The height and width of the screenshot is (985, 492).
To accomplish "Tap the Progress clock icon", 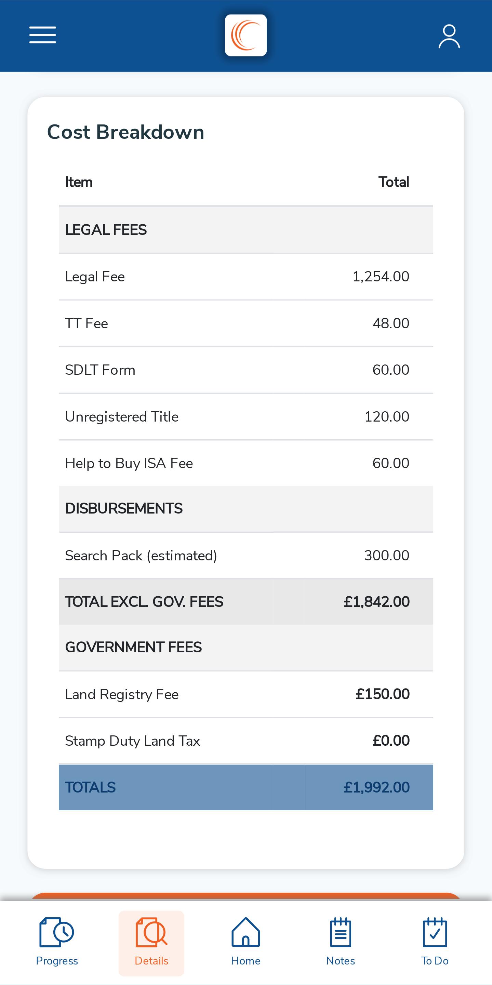I will coord(56,932).
